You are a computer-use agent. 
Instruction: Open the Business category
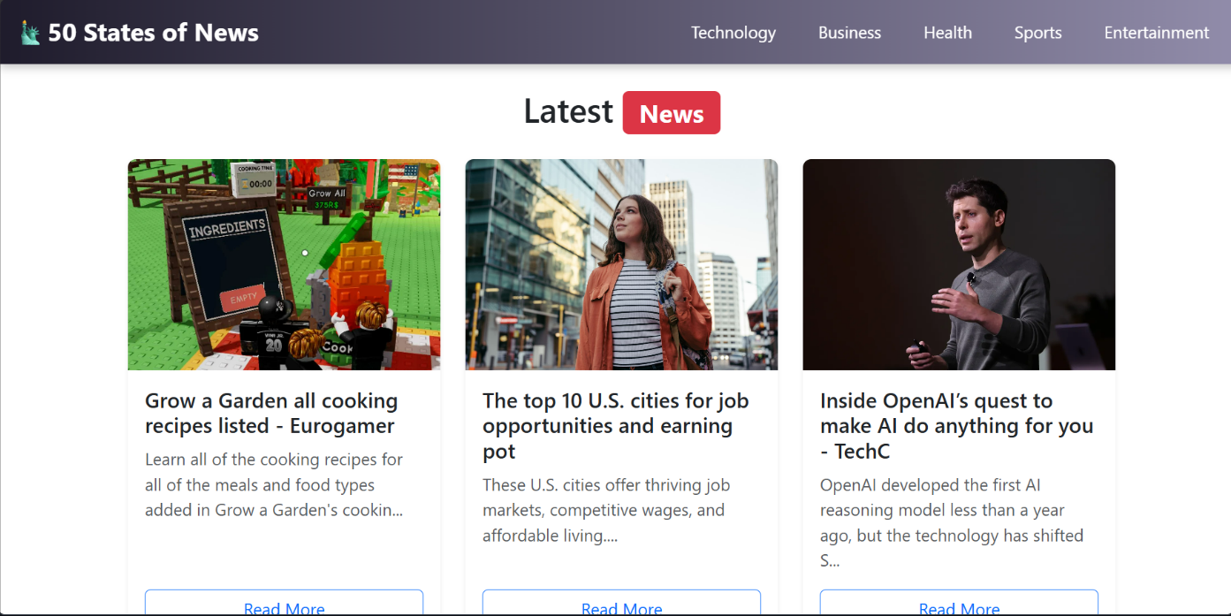pyautogui.click(x=849, y=33)
